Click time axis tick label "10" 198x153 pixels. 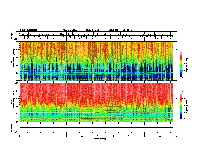tap(176, 136)
